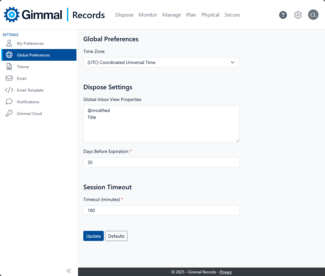Open the Physical menu
This screenshot has width=325, height=276.
tap(210, 15)
